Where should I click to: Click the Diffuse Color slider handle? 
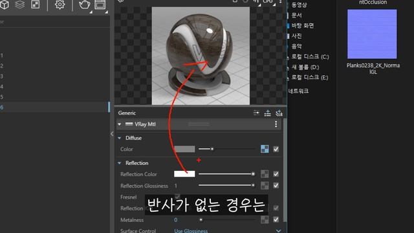click(212, 149)
